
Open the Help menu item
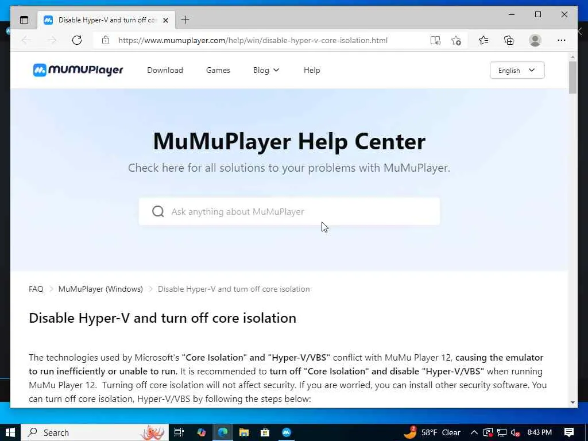[x=312, y=70]
